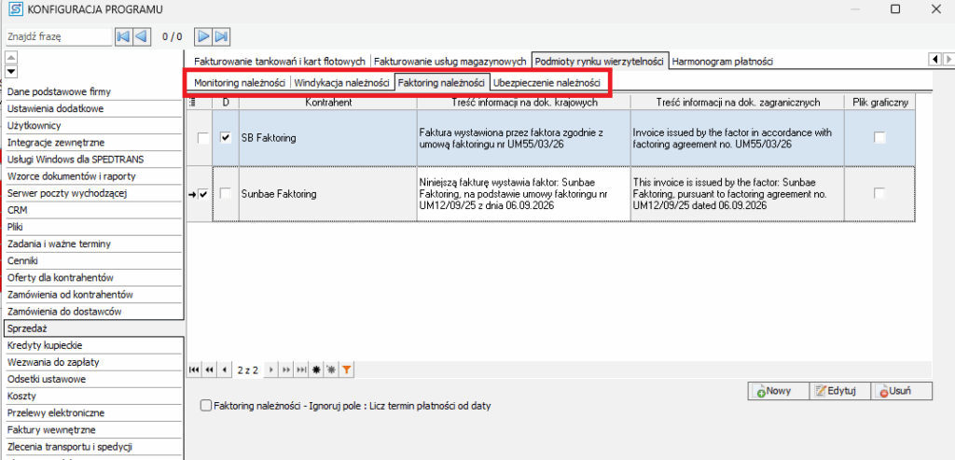Open Cenniki section

click(x=93, y=260)
